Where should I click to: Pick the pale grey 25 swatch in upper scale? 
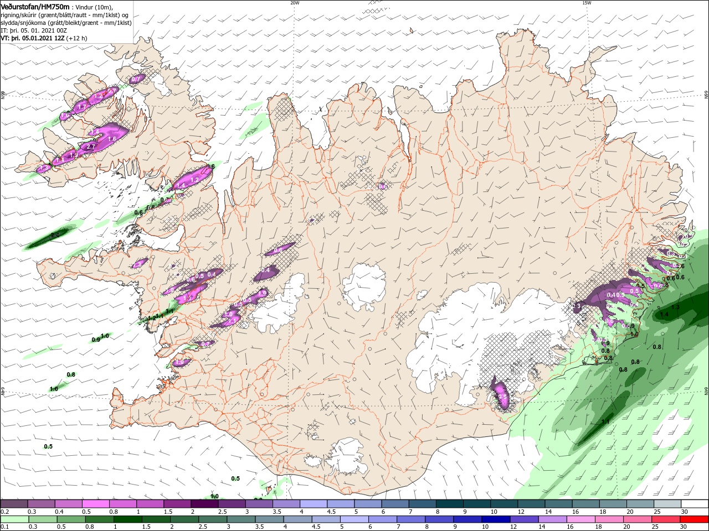pos(667,504)
